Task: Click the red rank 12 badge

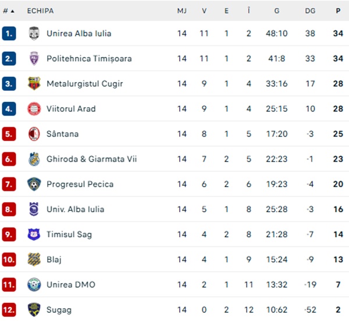Action: point(9,309)
